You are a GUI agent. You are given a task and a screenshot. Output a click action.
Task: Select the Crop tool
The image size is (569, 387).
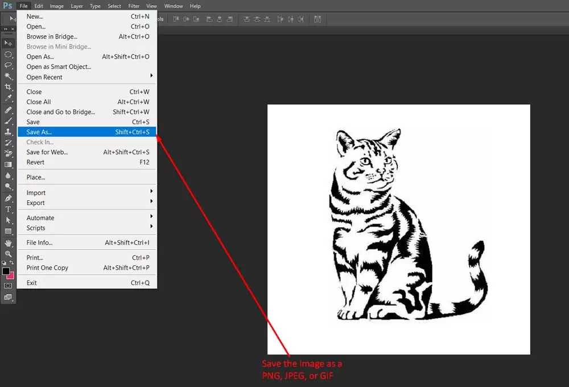[8, 87]
